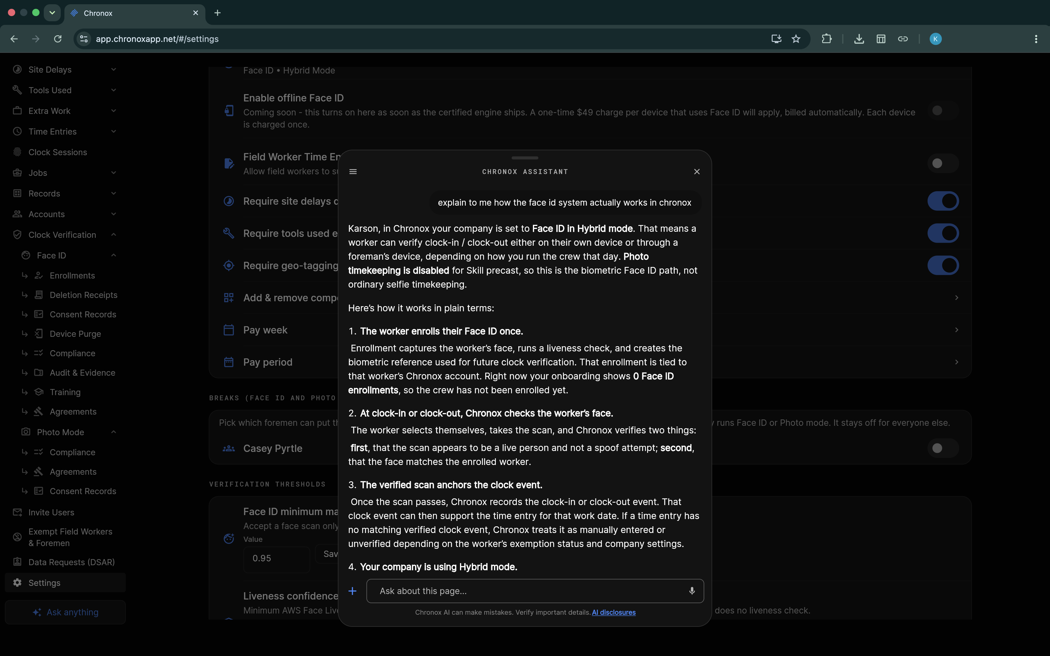Image resolution: width=1050 pixels, height=656 pixels.
Task: Open the Chronox Assistant hamburger menu
Action: [x=353, y=172]
